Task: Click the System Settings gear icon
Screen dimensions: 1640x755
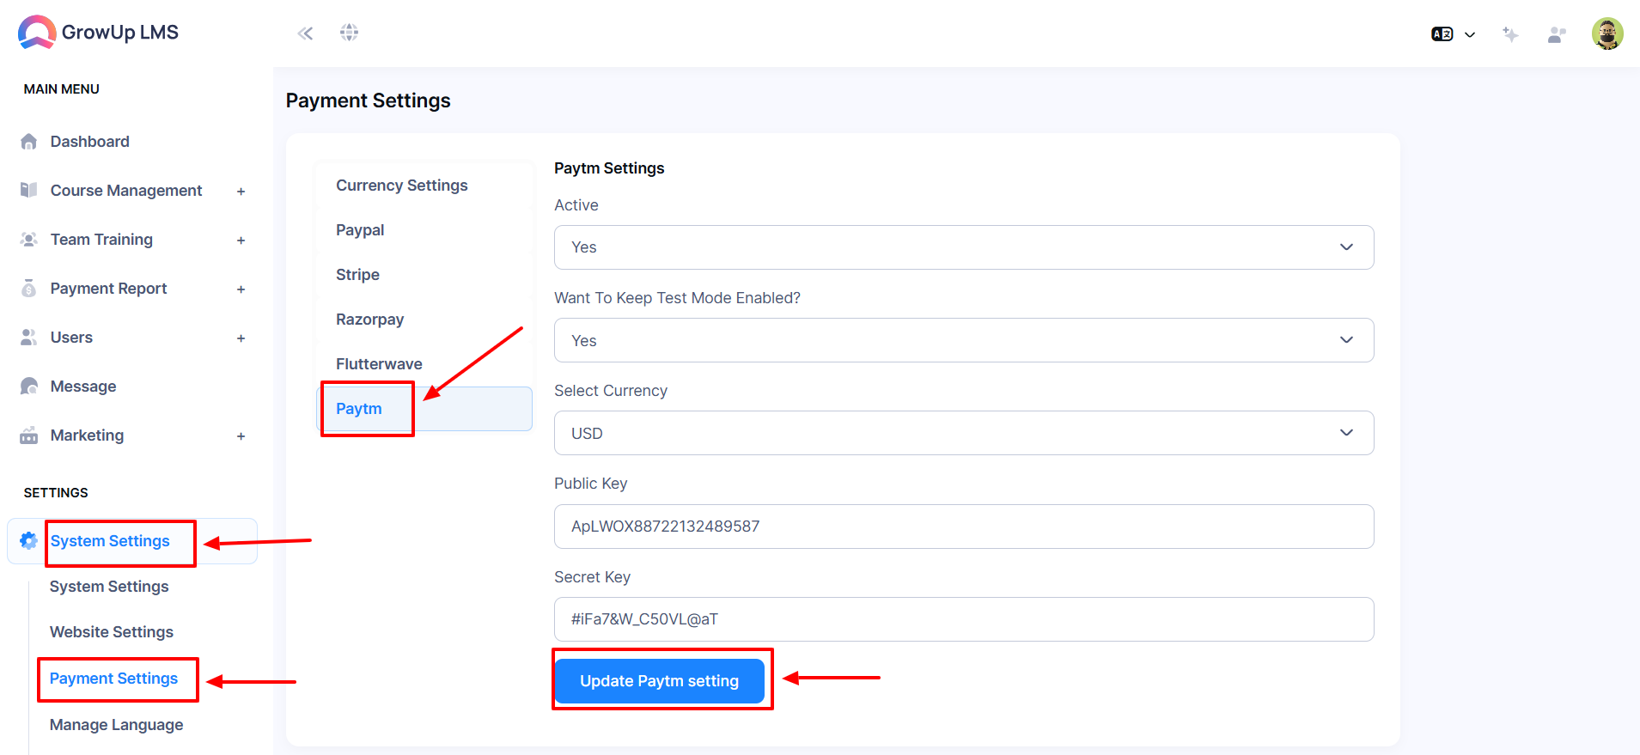Action: tap(28, 540)
